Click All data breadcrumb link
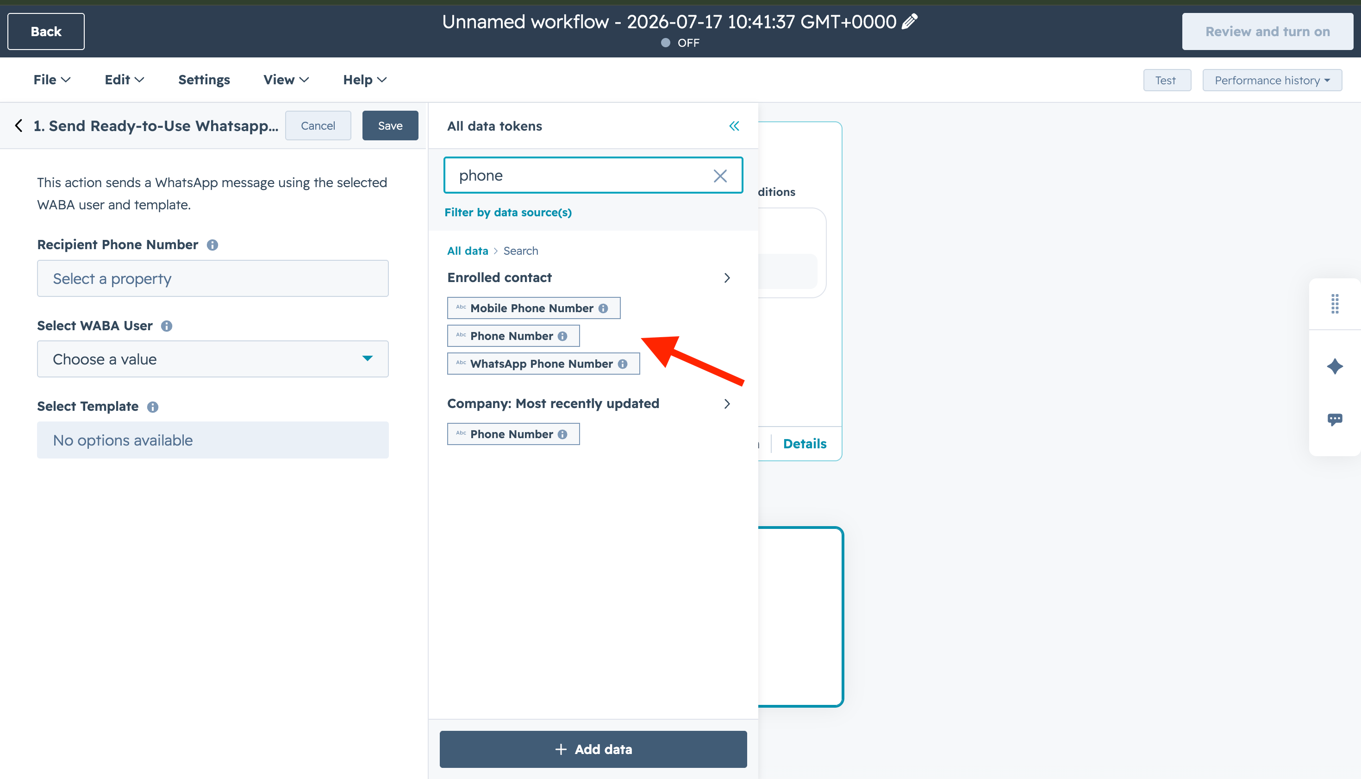 [468, 251]
